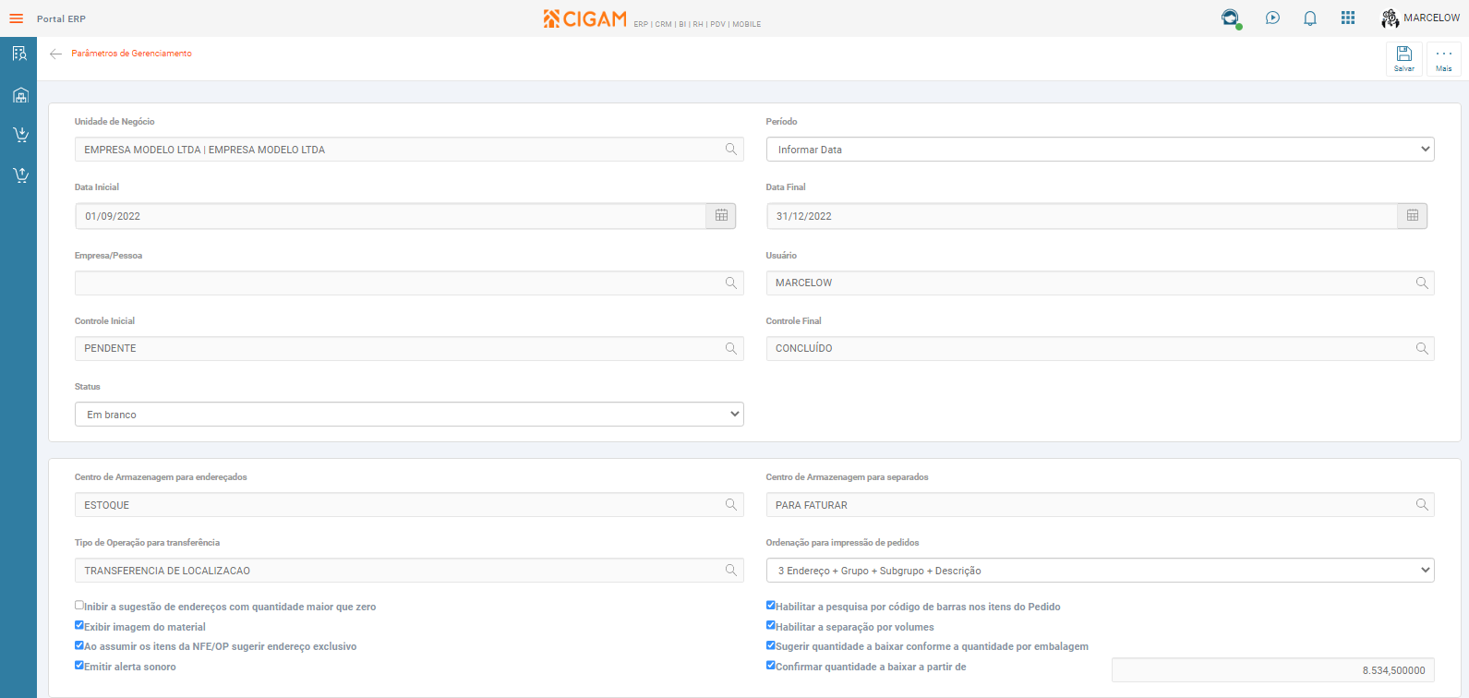Open the apps grid icon
The image size is (1469, 698).
point(1347,18)
